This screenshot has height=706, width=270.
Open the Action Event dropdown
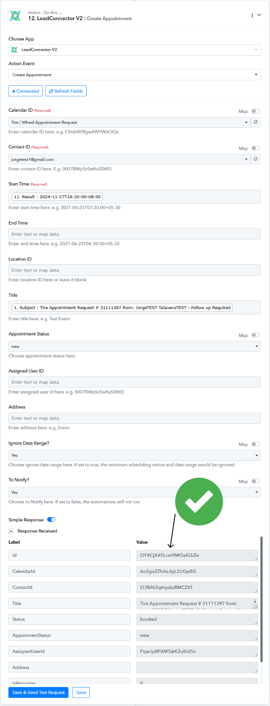tap(135, 75)
